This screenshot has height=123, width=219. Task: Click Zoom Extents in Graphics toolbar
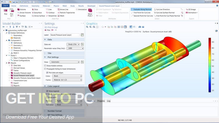(97, 27)
